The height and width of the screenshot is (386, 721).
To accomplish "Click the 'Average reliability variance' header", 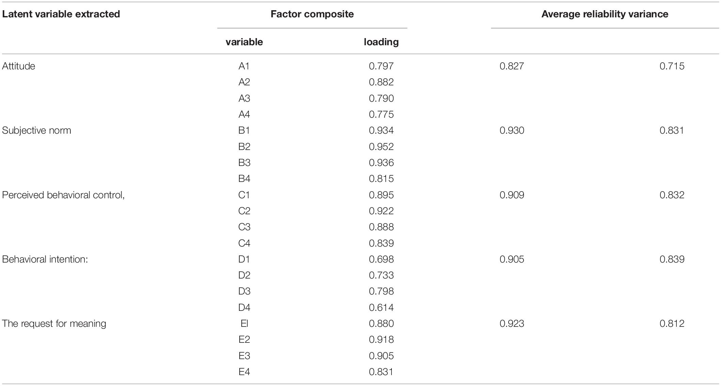I will [x=605, y=14].
